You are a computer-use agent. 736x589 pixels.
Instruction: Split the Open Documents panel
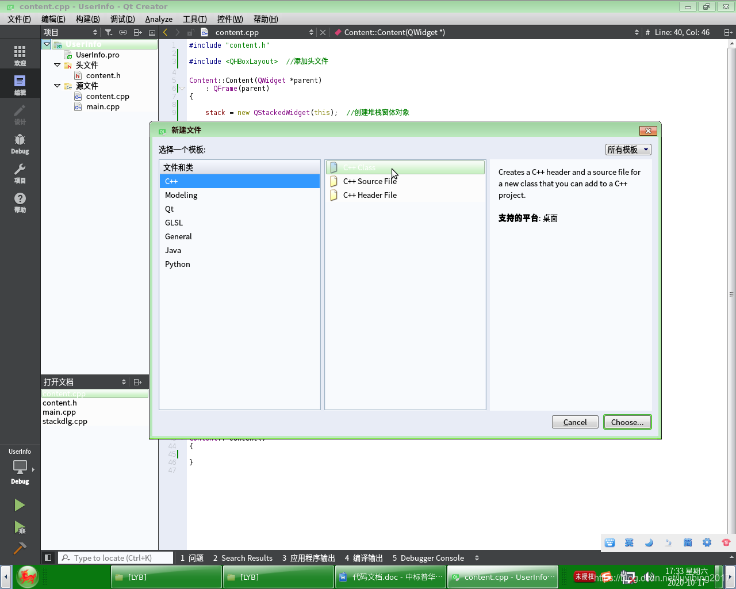pos(137,382)
